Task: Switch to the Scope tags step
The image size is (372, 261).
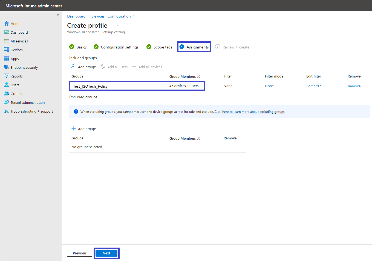Action: (159, 47)
